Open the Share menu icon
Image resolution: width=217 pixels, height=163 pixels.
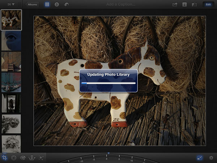[175, 4]
